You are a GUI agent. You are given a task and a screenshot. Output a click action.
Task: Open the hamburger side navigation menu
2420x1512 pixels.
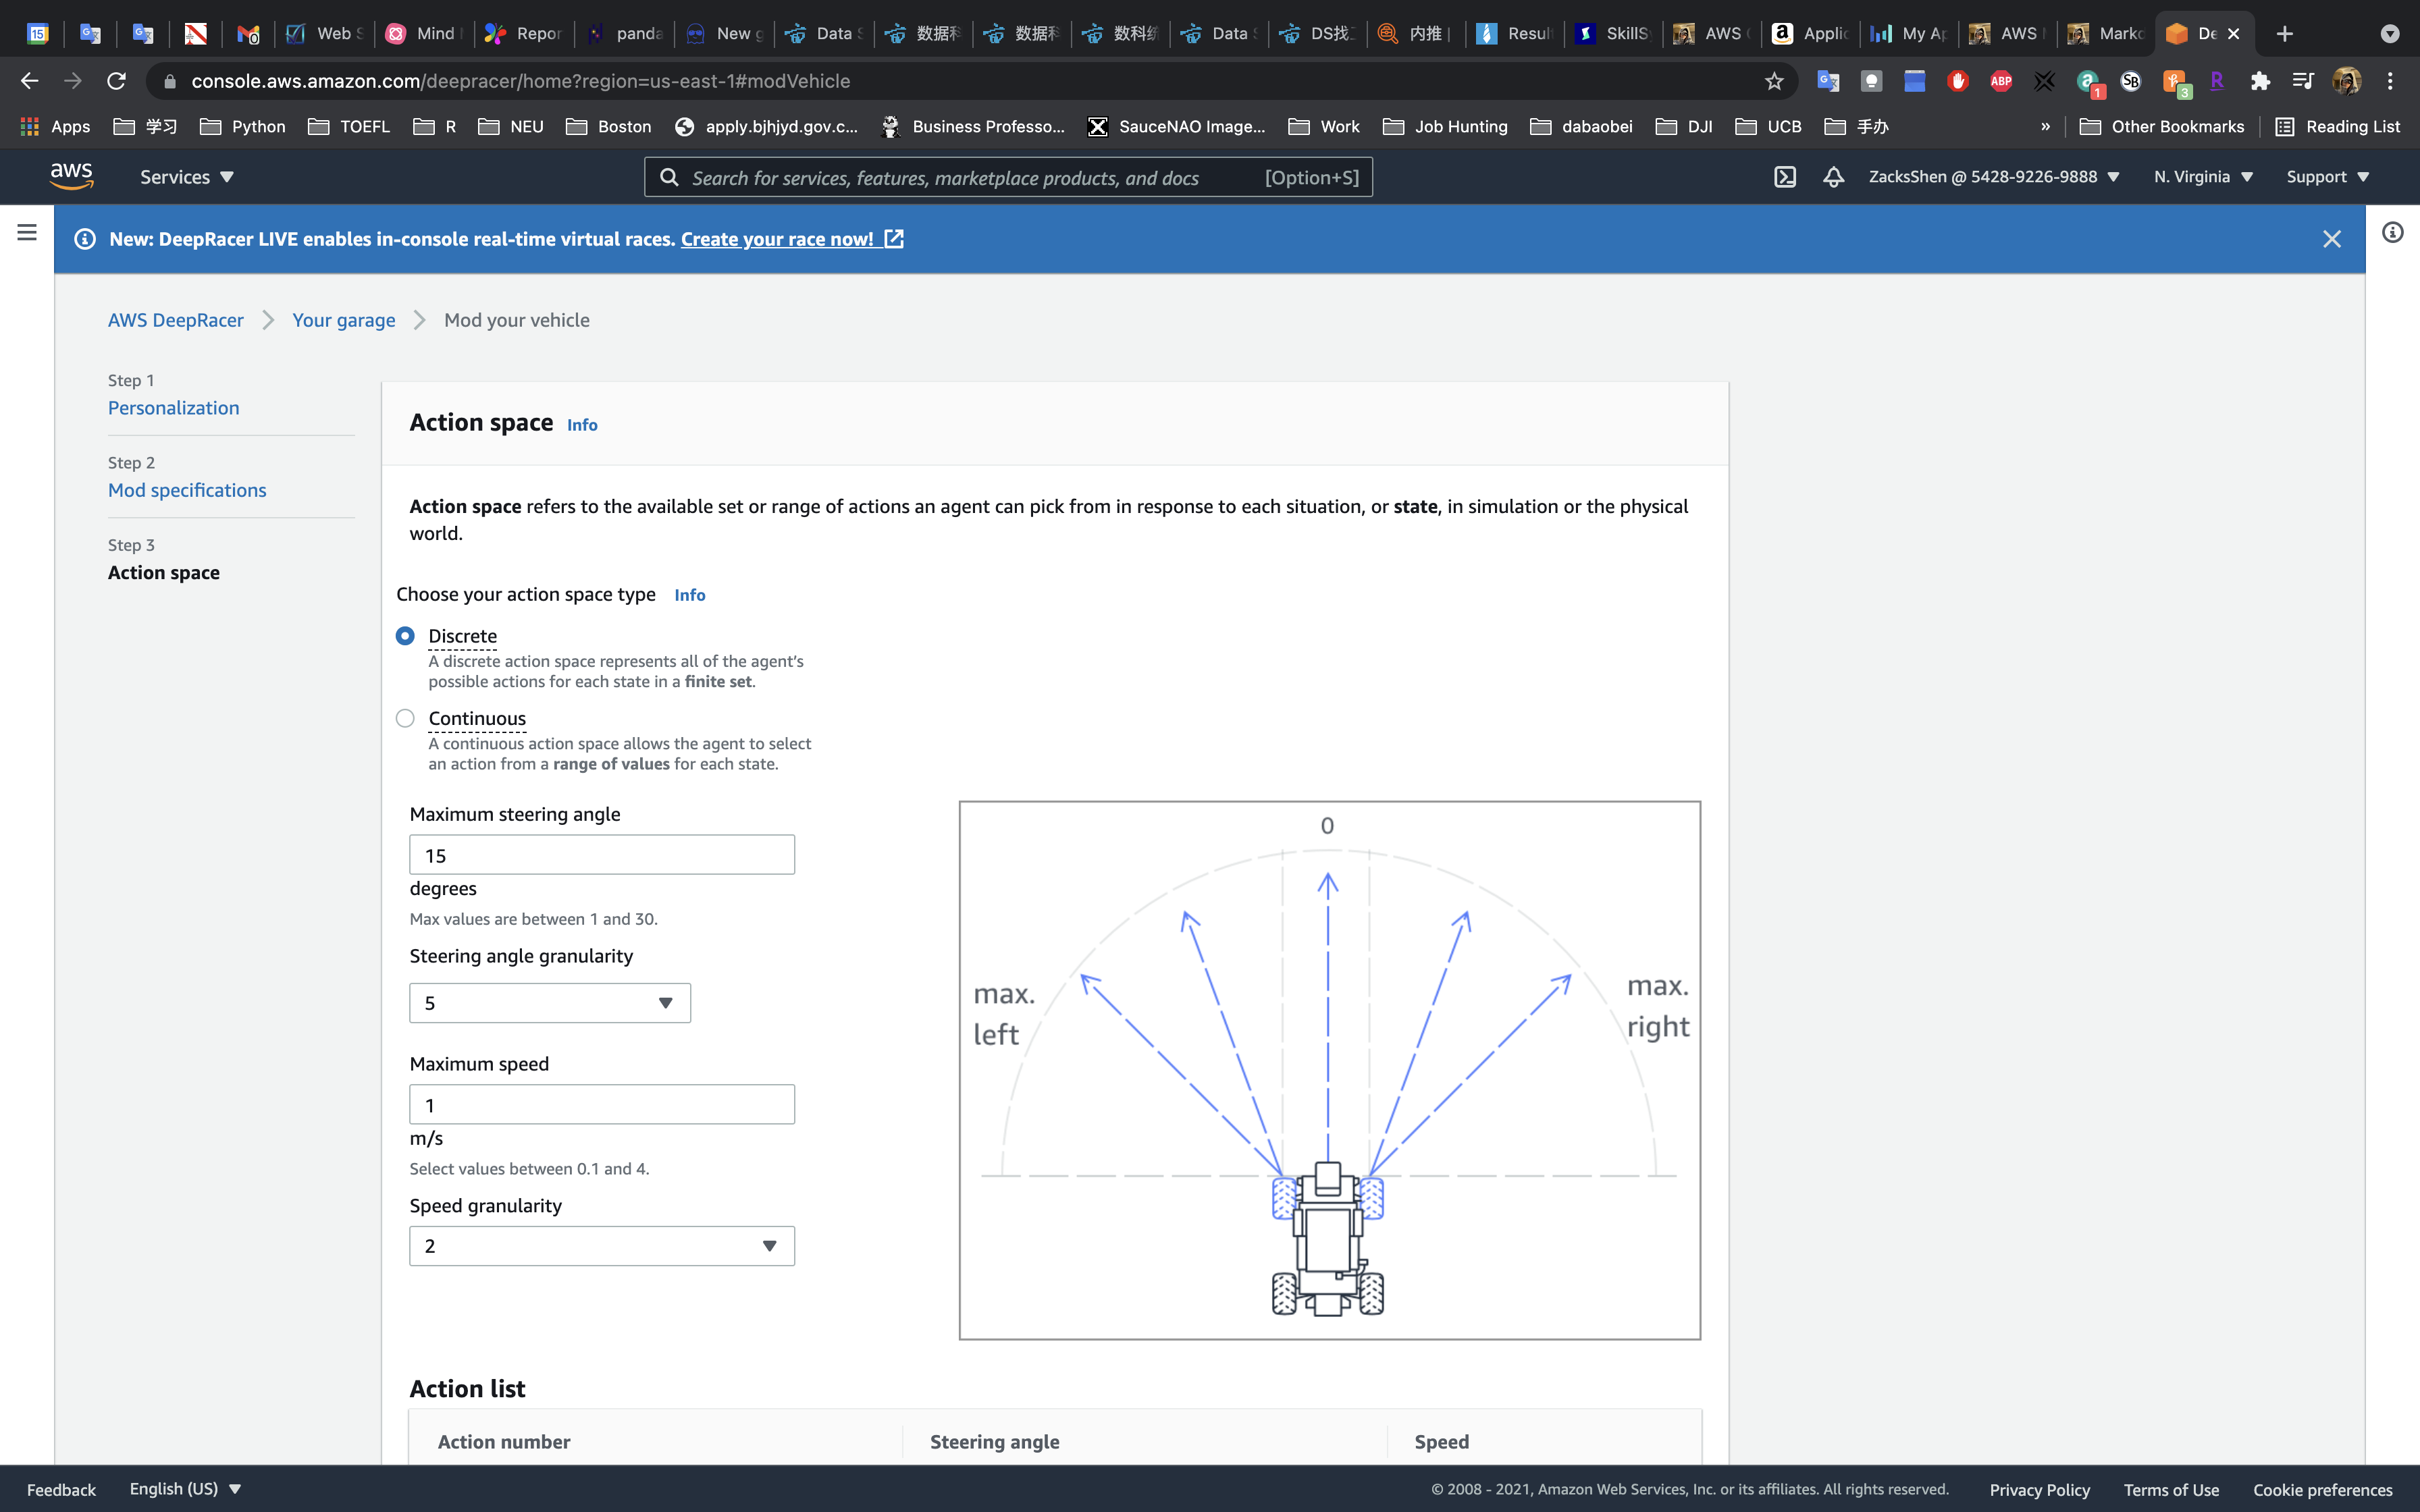[x=27, y=233]
